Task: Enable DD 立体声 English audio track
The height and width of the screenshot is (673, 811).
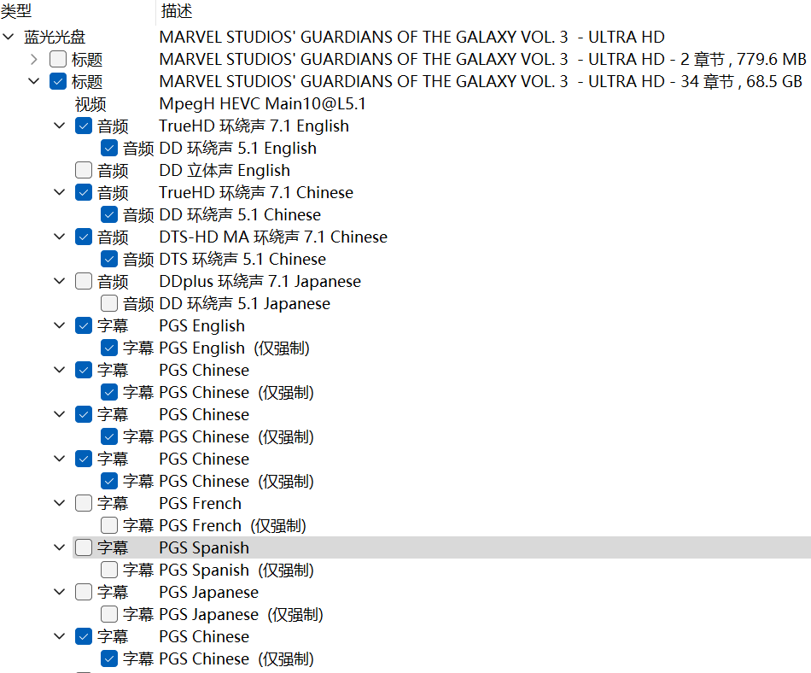Action: tap(84, 170)
